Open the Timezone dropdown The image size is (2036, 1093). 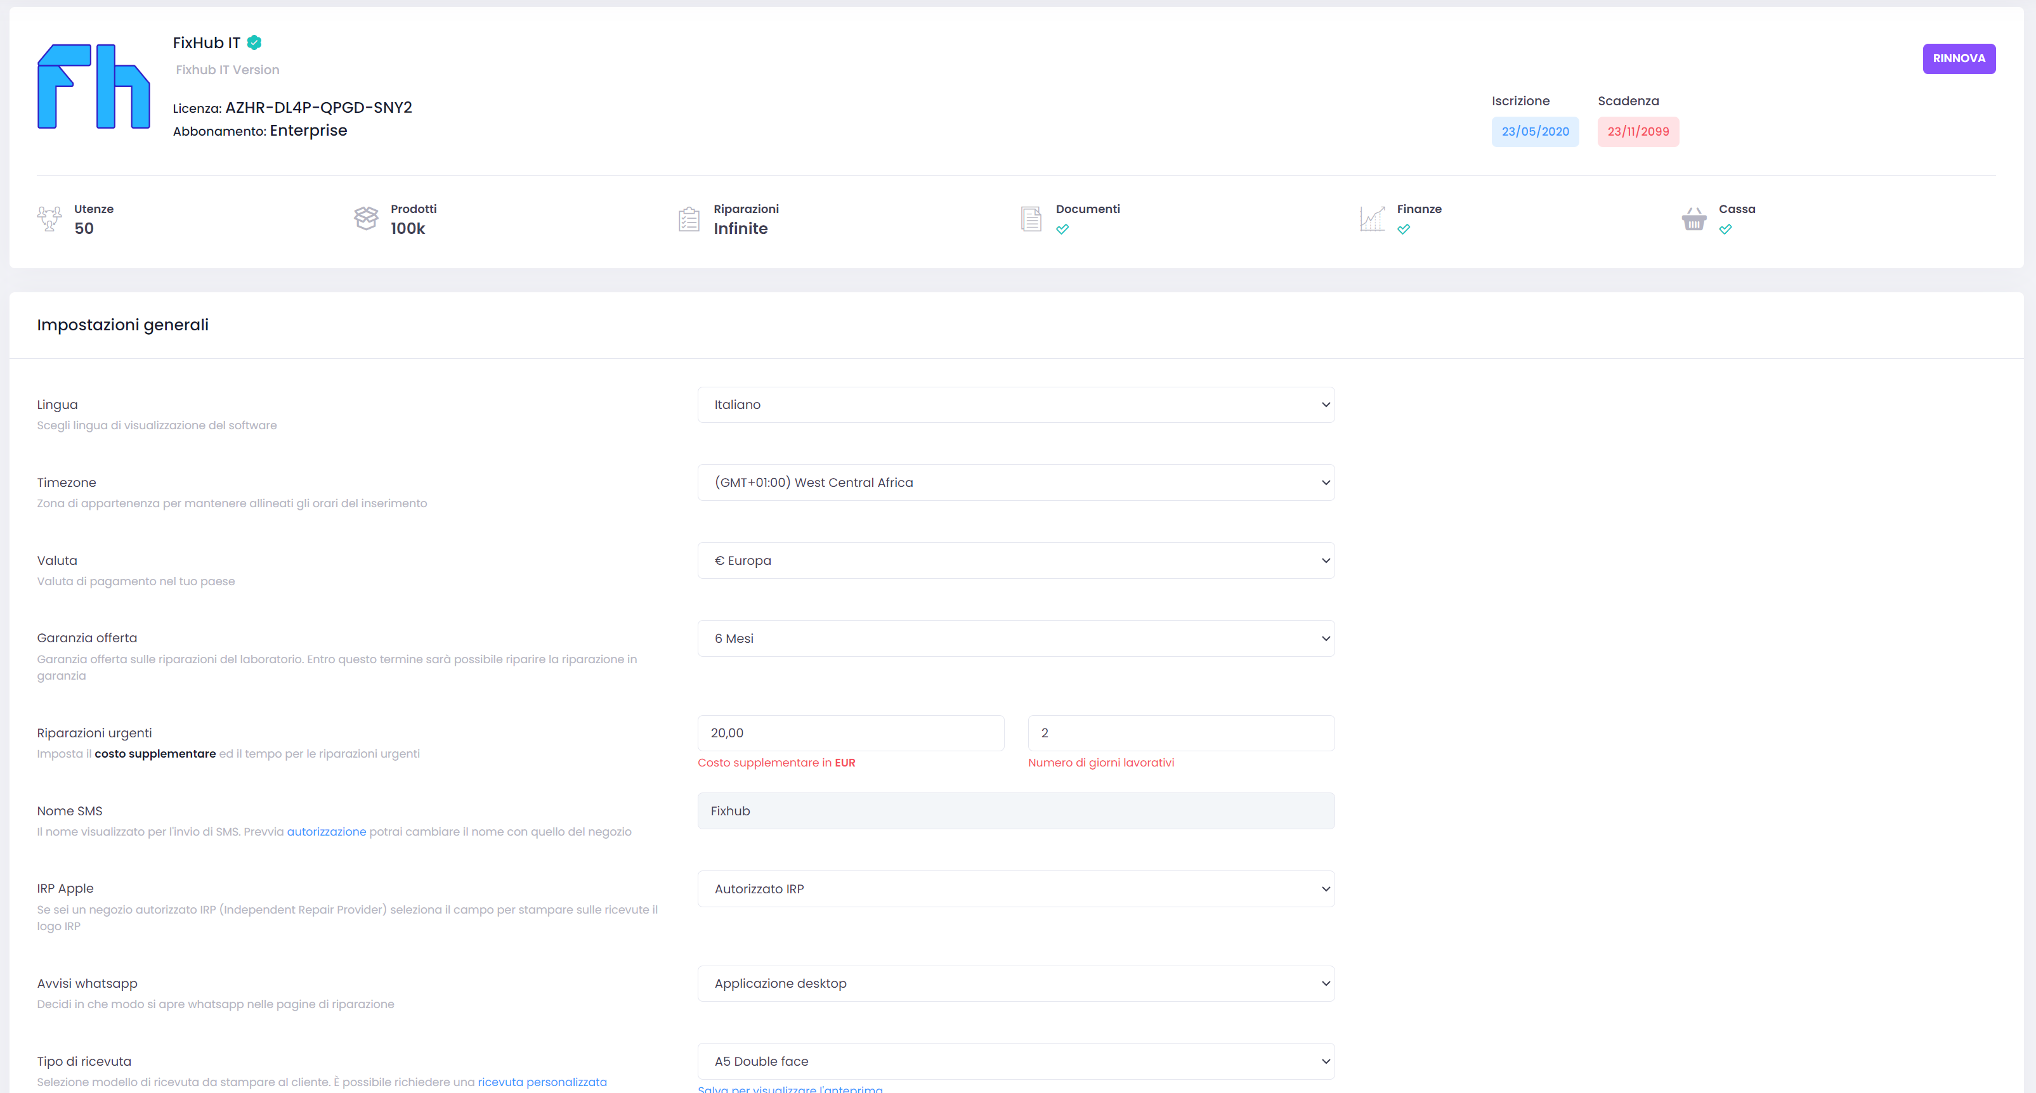click(x=1015, y=482)
